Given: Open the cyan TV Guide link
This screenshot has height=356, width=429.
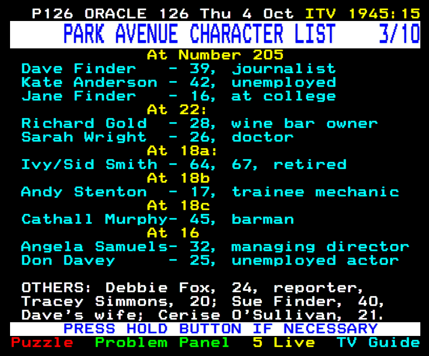Looking at the screenshot, I should click(378, 342).
